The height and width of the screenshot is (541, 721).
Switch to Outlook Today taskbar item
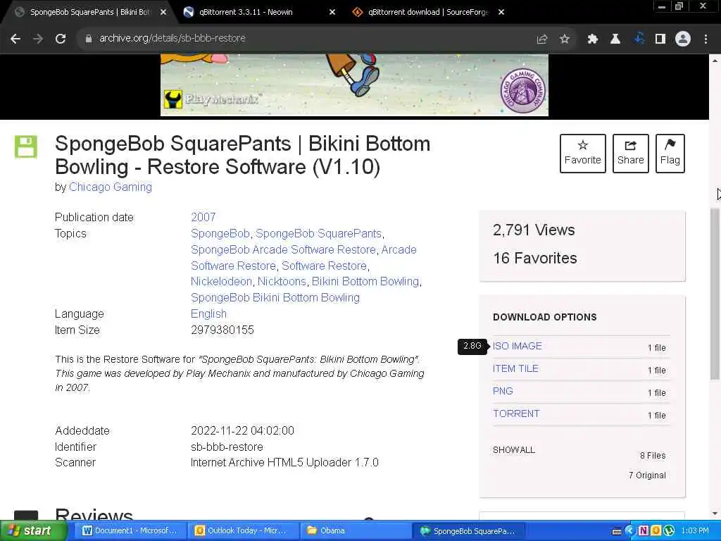coord(243,531)
